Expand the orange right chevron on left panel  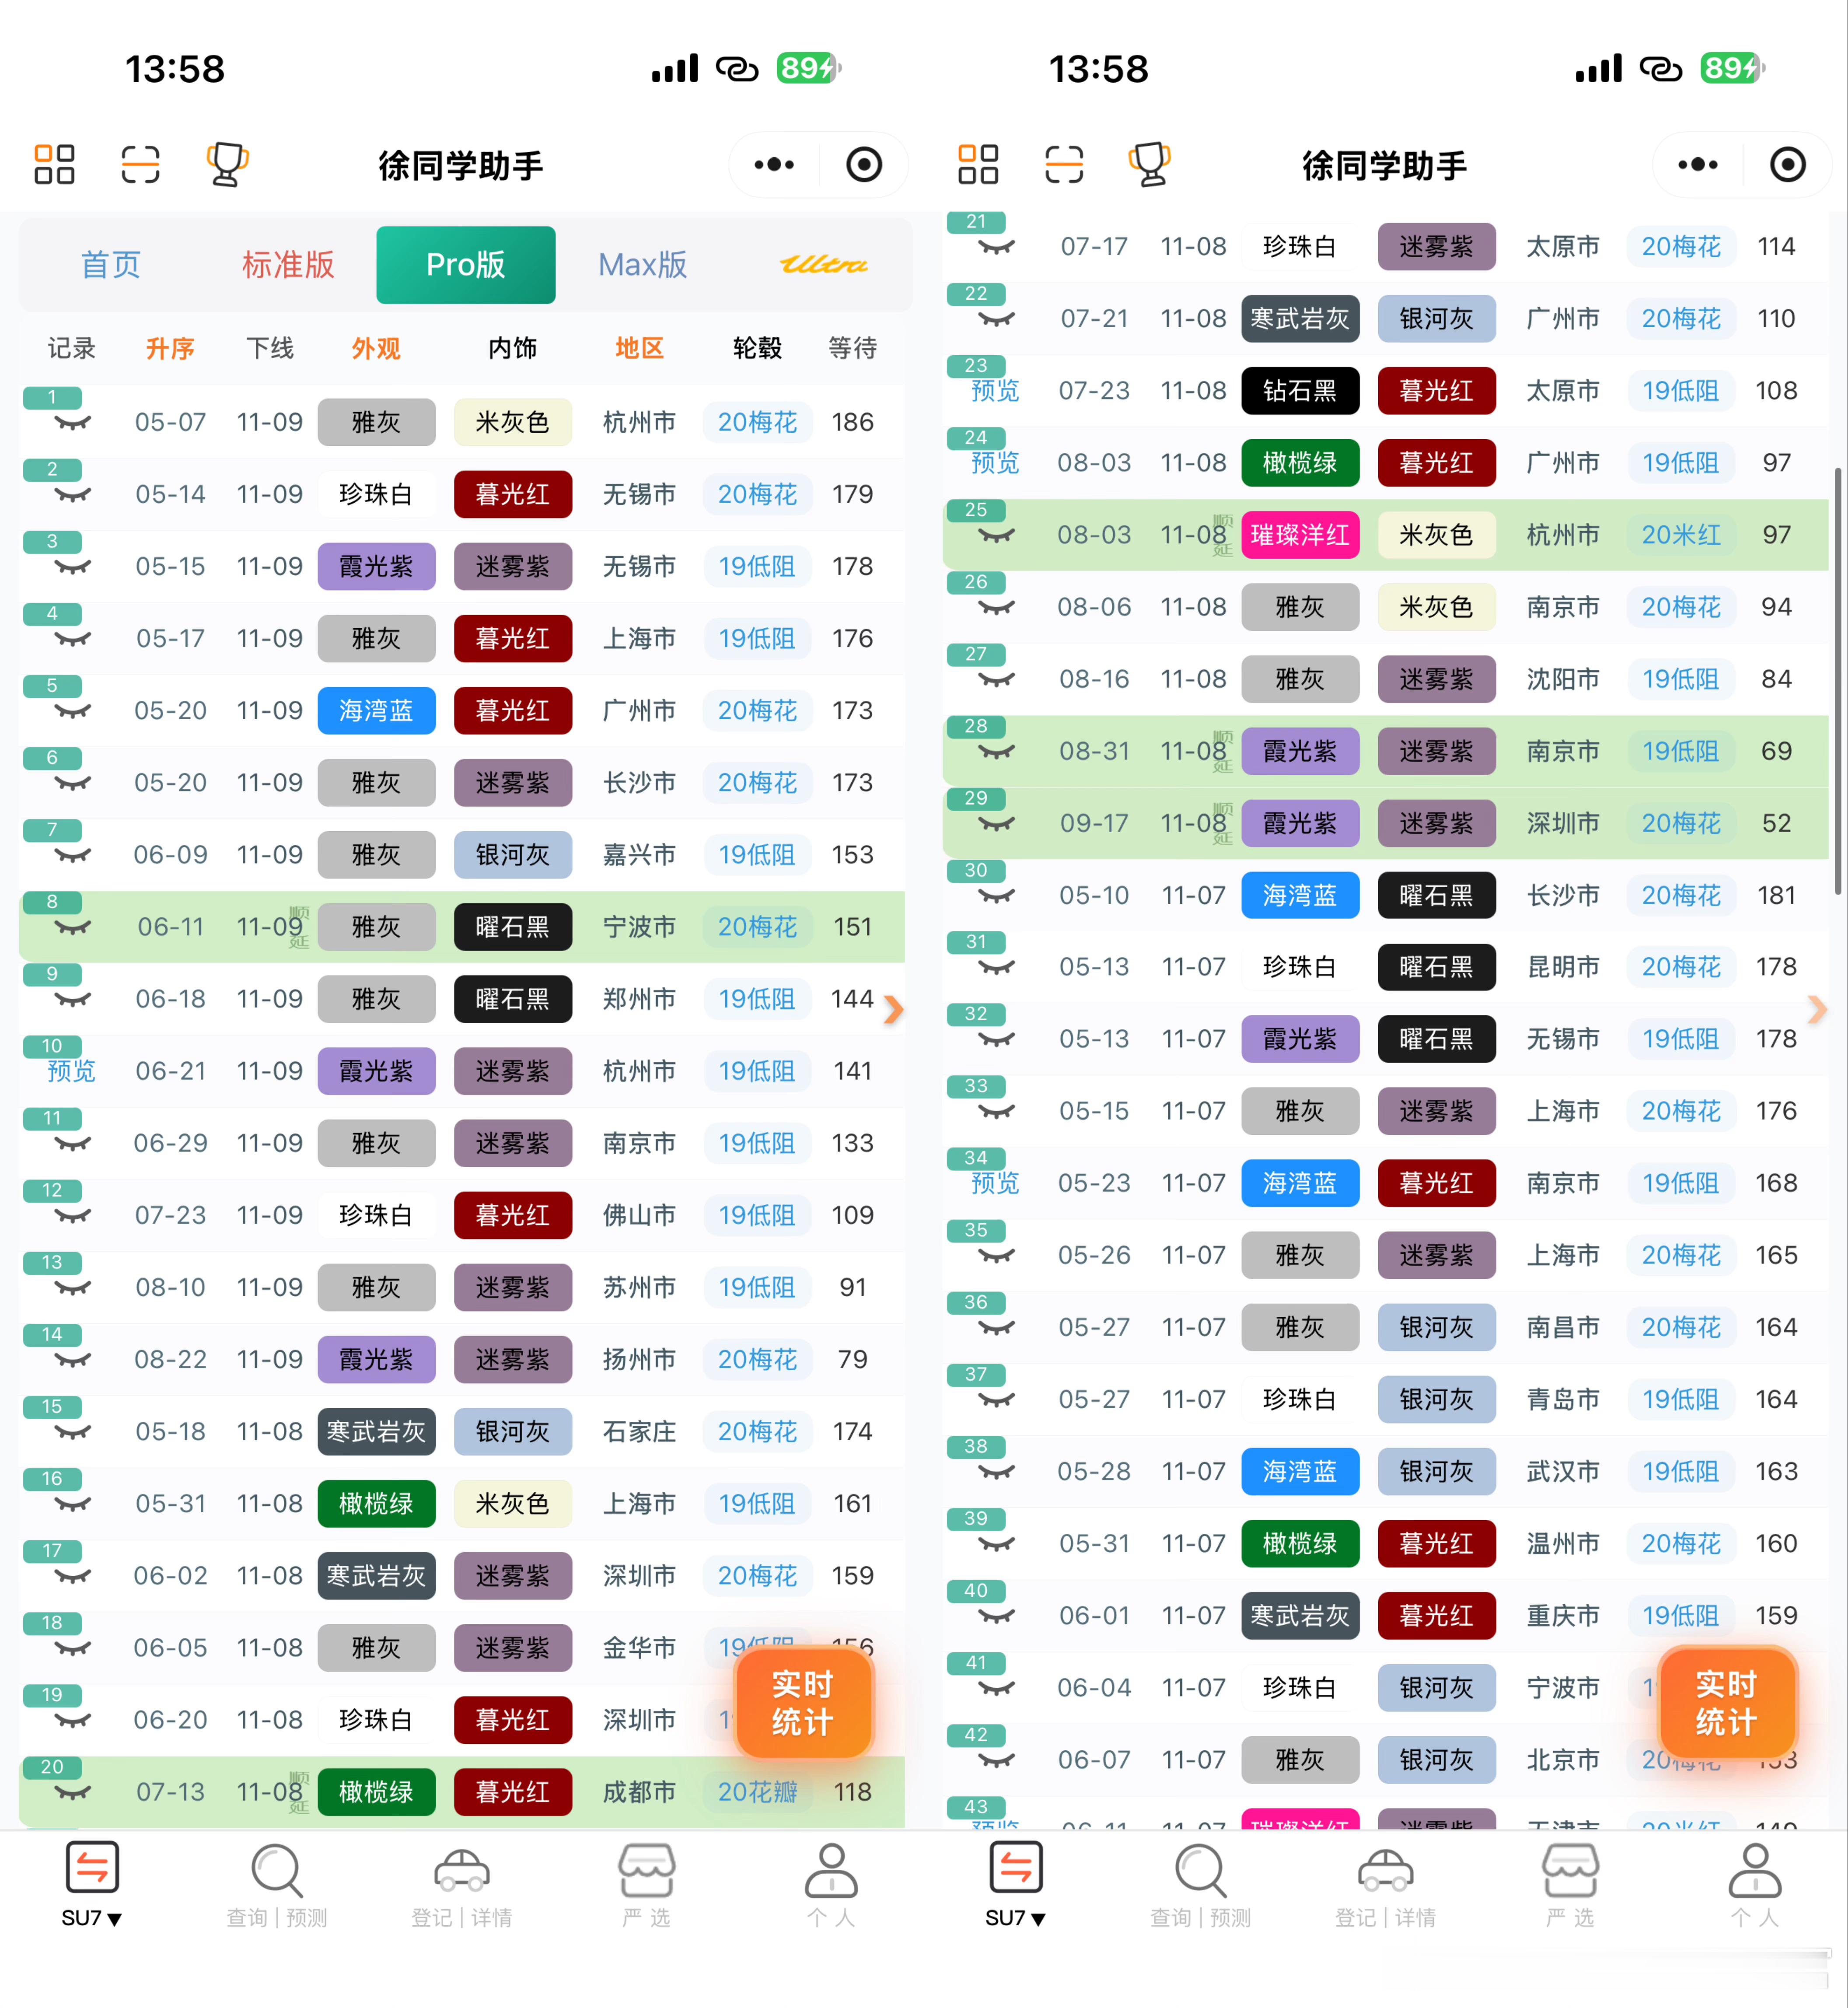[893, 1010]
